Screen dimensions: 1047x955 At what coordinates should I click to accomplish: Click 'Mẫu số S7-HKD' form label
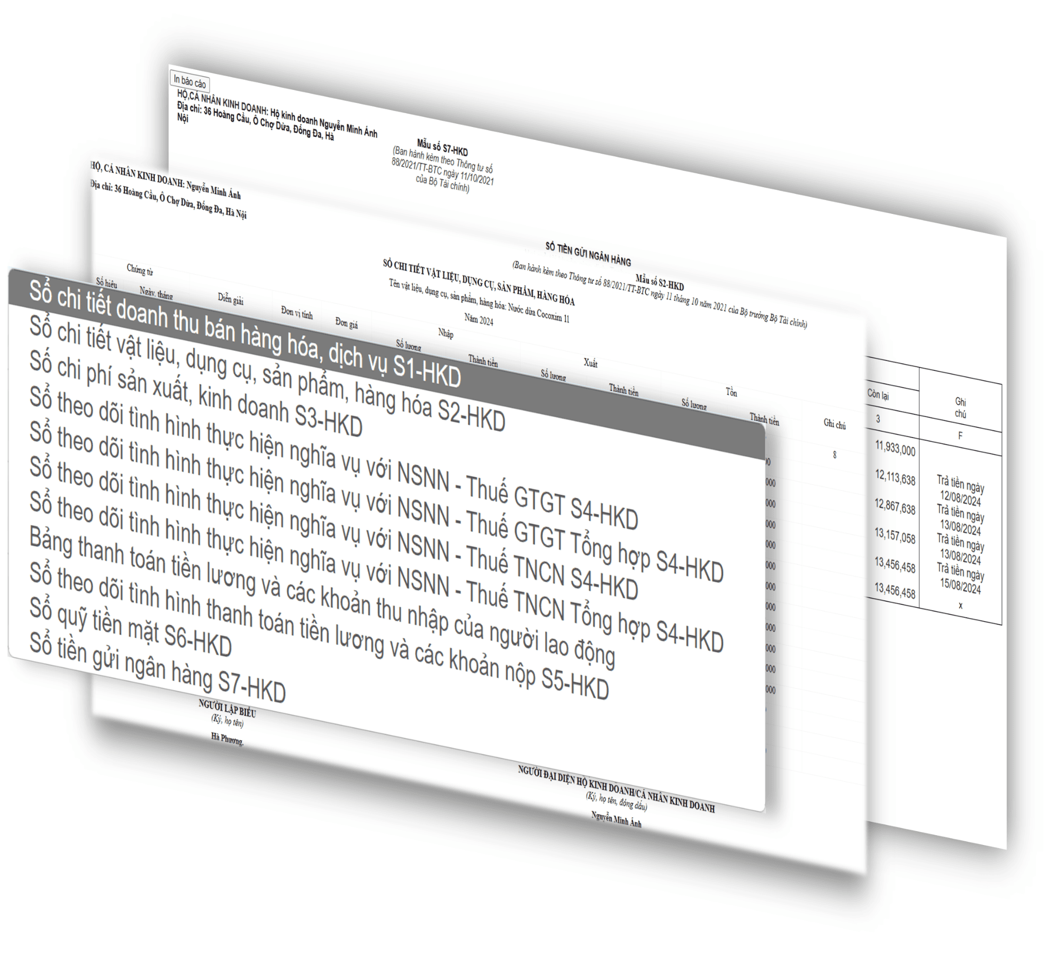pos(442,147)
